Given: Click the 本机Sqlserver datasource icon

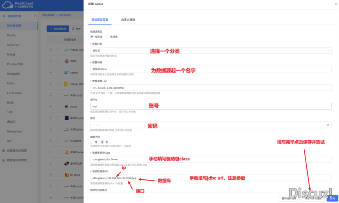Looking at the screenshot, I should tap(66, 129).
